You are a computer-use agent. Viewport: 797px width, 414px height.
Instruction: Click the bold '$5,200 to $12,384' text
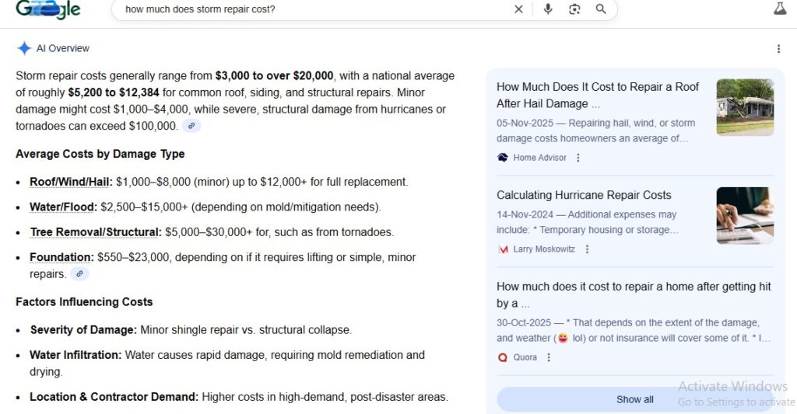tap(114, 92)
